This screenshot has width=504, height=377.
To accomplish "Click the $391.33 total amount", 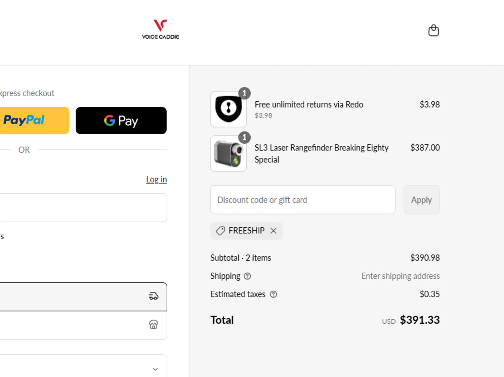I will 420,320.
